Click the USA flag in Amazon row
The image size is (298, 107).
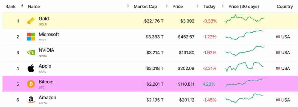click(x=278, y=100)
